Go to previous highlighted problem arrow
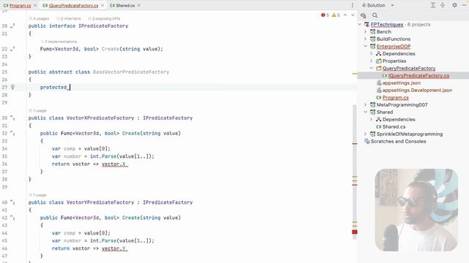The height and width of the screenshot is (263, 469). click(x=345, y=15)
